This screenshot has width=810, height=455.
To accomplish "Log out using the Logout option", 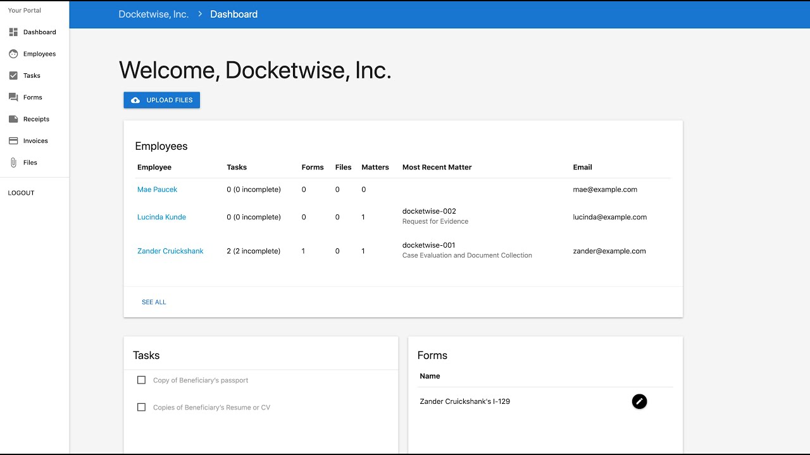I will click(x=22, y=193).
